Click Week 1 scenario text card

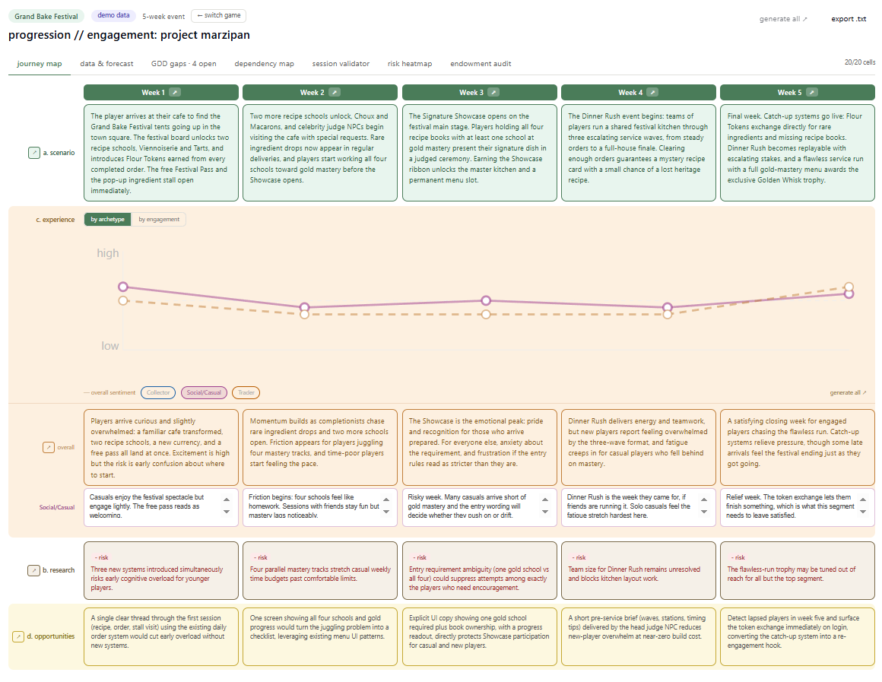point(161,153)
